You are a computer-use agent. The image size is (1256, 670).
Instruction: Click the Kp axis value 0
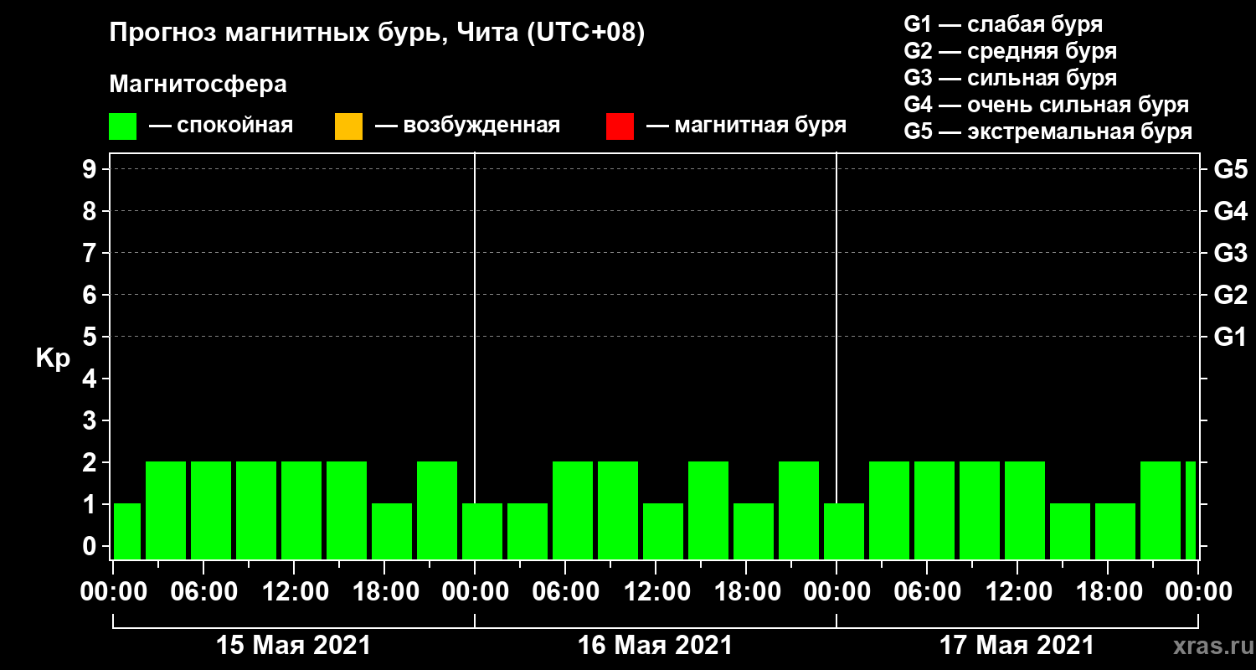(x=91, y=546)
